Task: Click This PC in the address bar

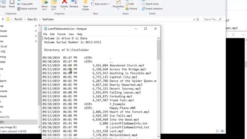Action: pos(18,19)
